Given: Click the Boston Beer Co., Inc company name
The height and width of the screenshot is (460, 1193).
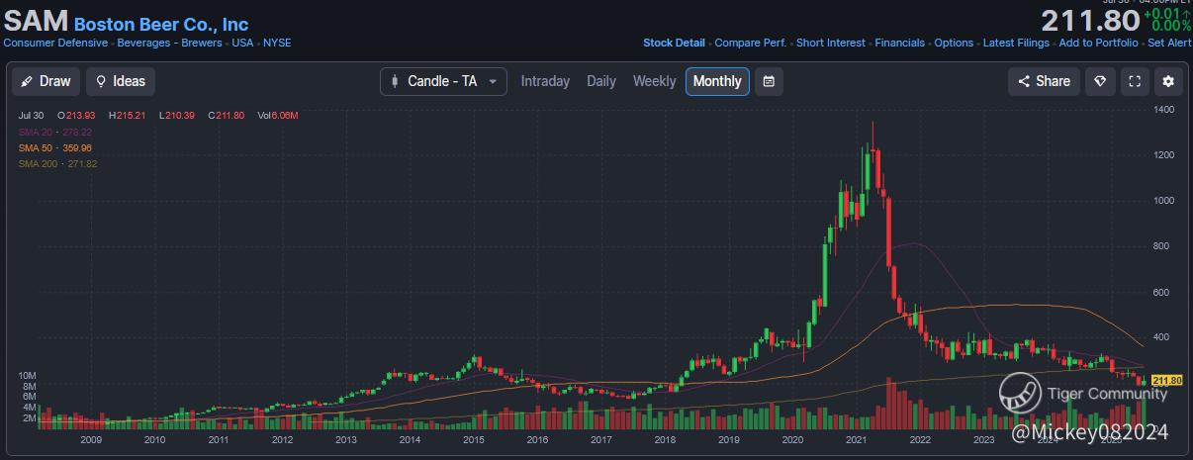Looking at the screenshot, I should [x=161, y=24].
